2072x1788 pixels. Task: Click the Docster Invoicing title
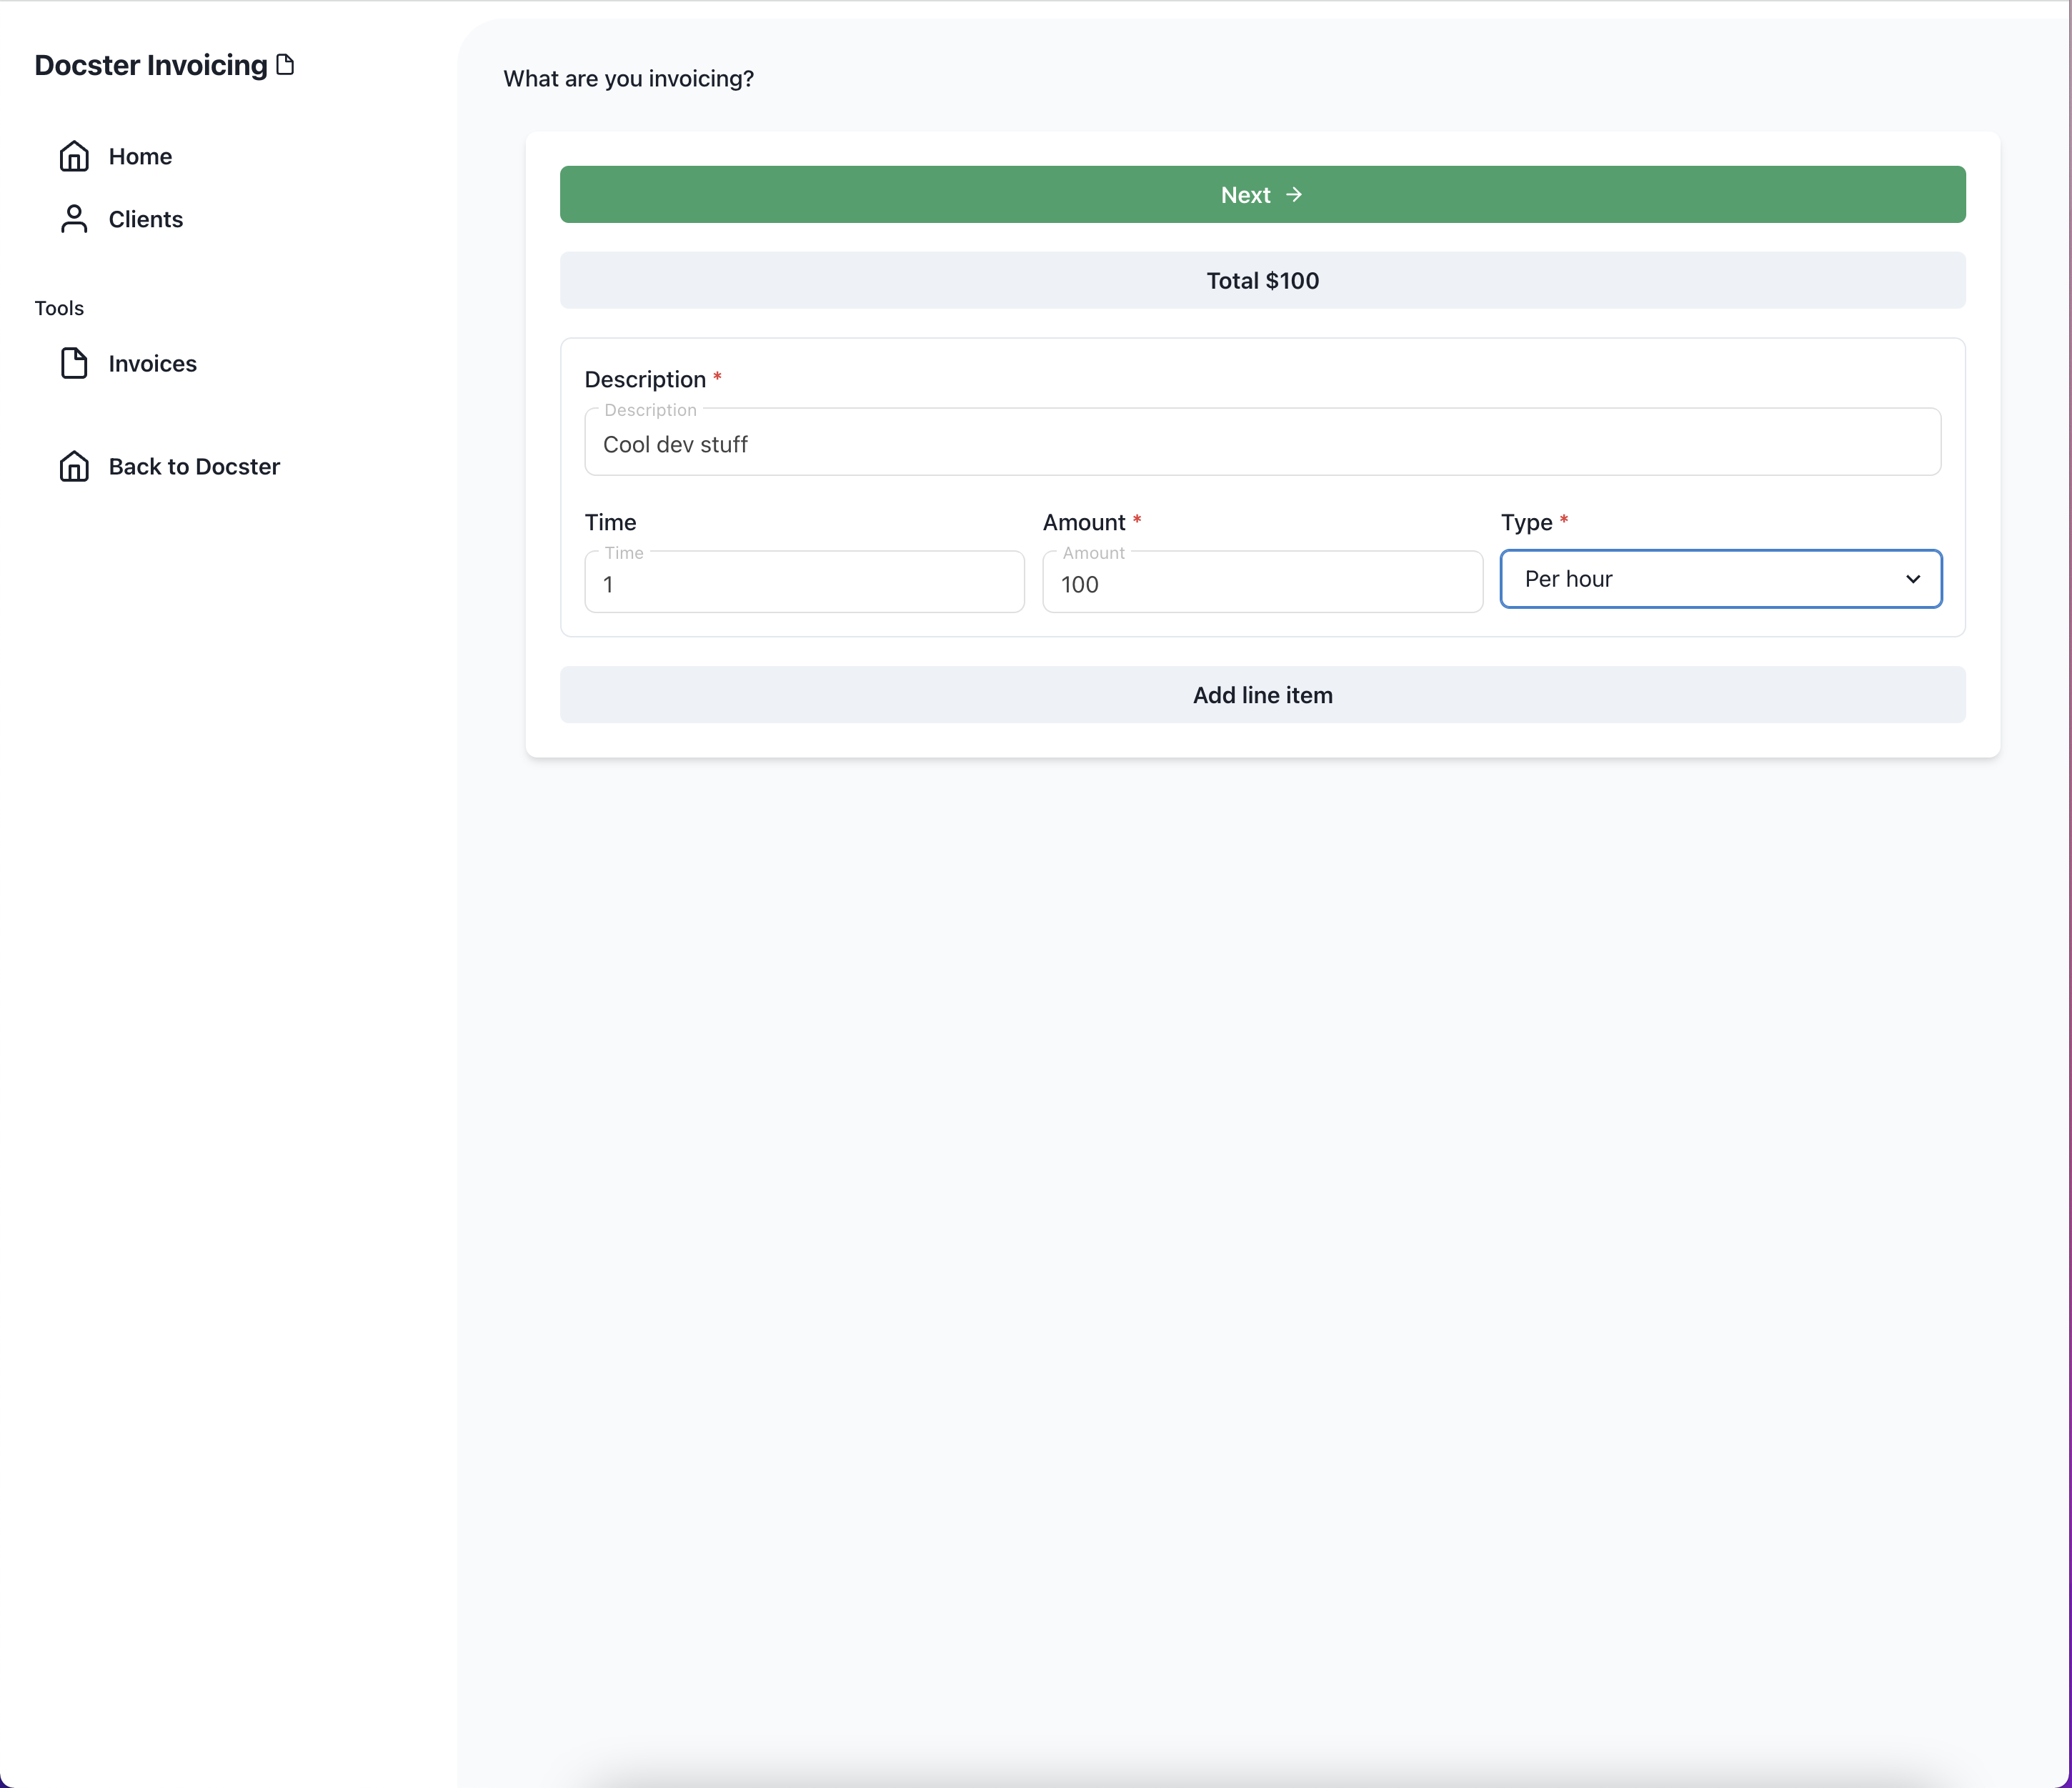click(150, 64)
